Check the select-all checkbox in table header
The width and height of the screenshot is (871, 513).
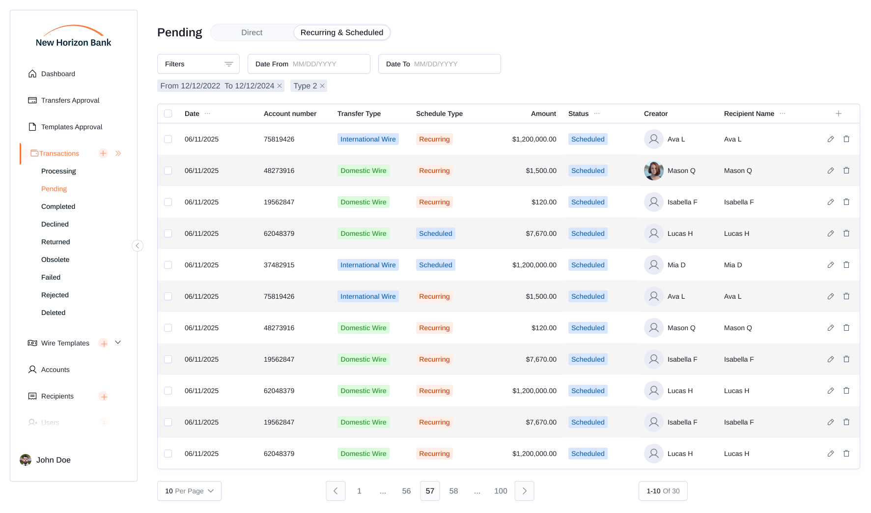(x=168, y=114)
